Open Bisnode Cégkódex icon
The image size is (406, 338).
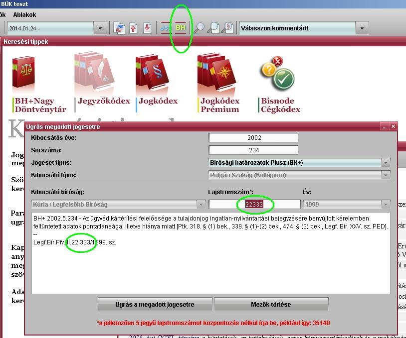click(x=277, y=74)
